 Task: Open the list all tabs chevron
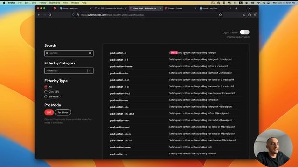pyautogui.click(x=249, y=8)
